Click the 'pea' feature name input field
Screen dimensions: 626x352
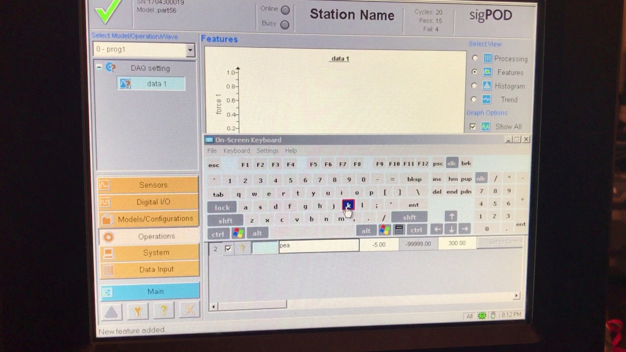(x=318, y=245)
